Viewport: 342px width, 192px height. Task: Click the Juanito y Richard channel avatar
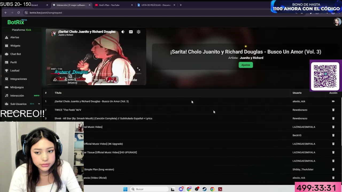tap(53, 33)
